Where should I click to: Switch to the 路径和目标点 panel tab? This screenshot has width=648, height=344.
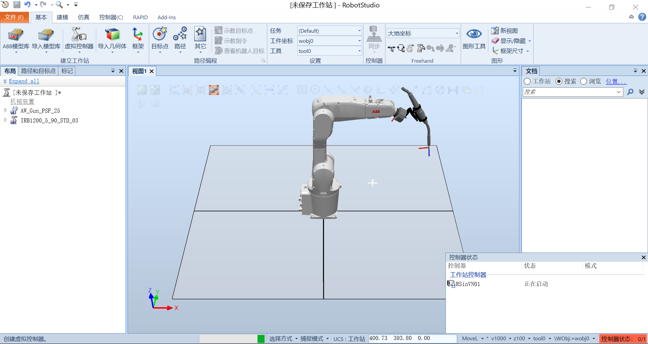[x=38, y=71]
